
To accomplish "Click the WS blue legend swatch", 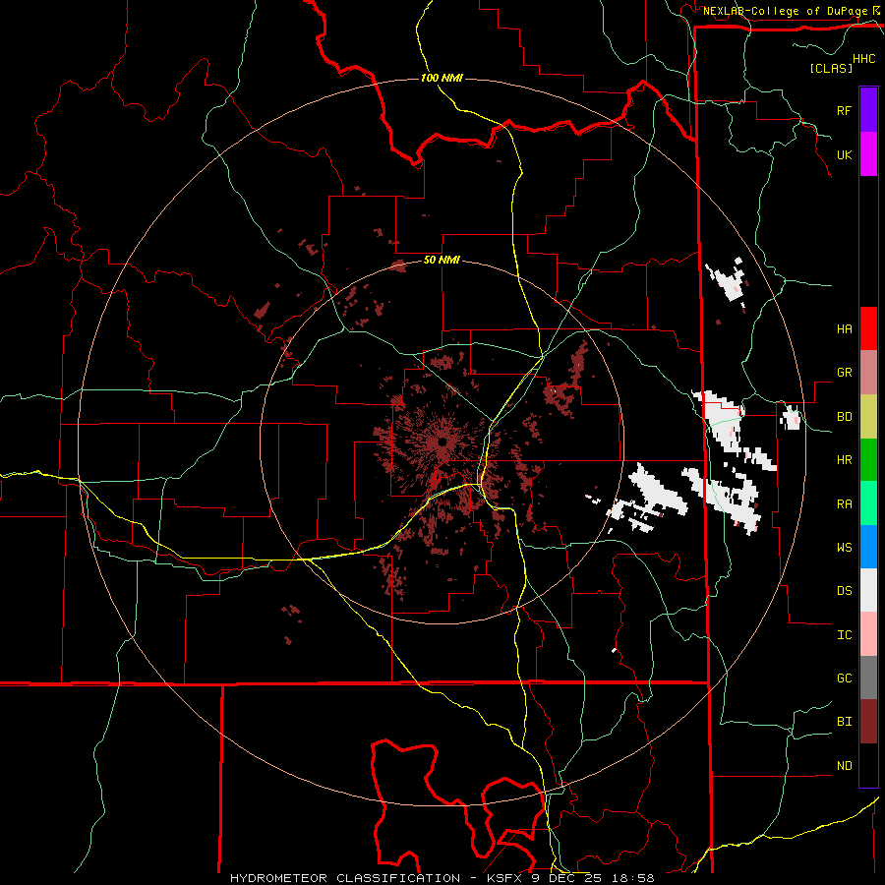I will tap(868, 547).
